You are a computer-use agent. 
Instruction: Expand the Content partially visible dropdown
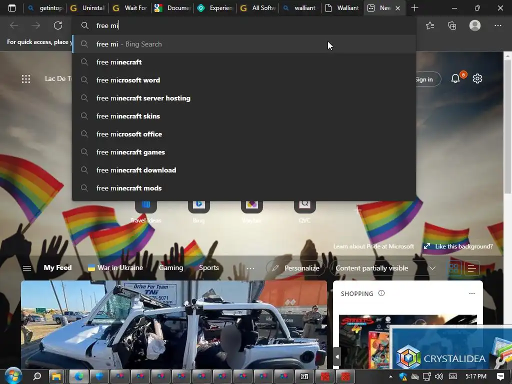pyautogui.click(x=385, y=268)
